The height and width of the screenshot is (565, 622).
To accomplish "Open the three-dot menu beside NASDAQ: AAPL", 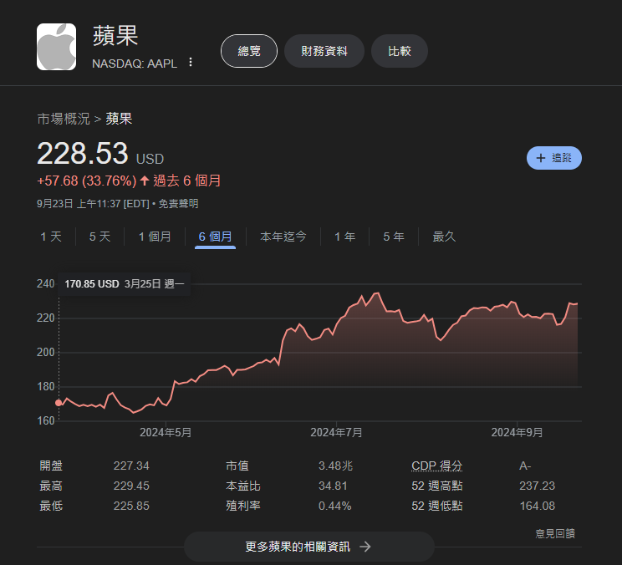I will [191, 63].
